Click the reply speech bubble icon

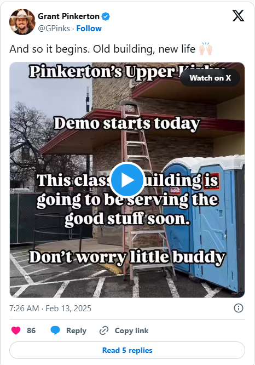pyautogui.click(x=55, y=330)
